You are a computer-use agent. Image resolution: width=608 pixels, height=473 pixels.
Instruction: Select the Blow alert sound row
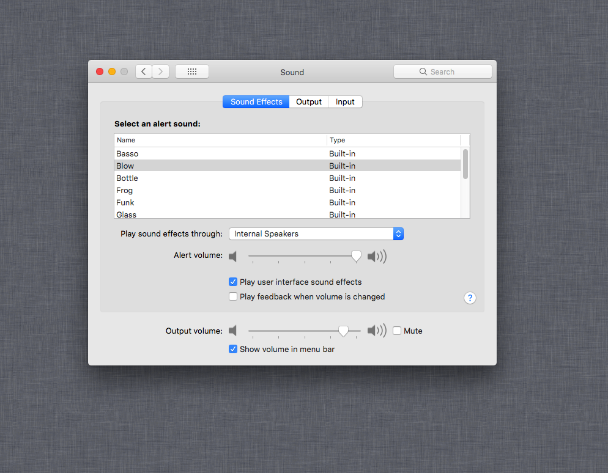point(287,166)
